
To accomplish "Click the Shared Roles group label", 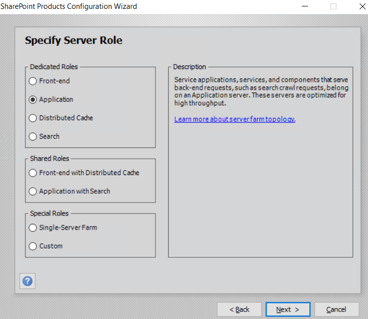I will [x=49, y=159].
